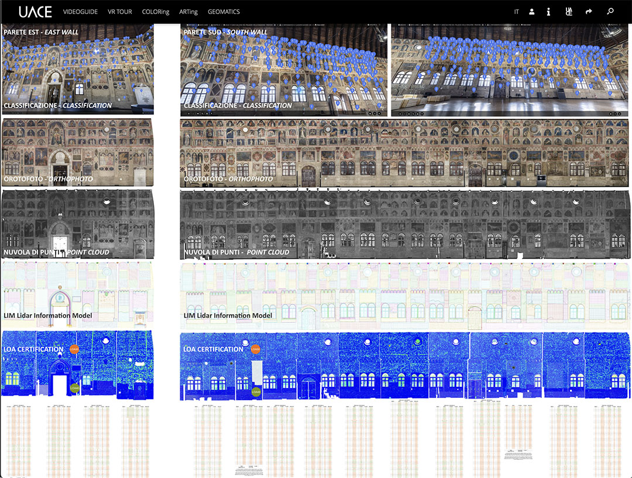Screen dimensions: 632x478
Task: Click green LOA40 badge on East Wall
Action: click(x=74, y=388)
